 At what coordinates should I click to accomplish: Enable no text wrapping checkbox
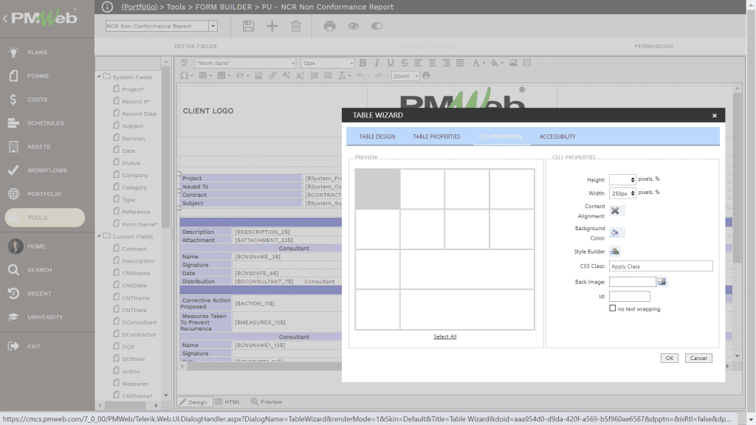pos(612,308)
